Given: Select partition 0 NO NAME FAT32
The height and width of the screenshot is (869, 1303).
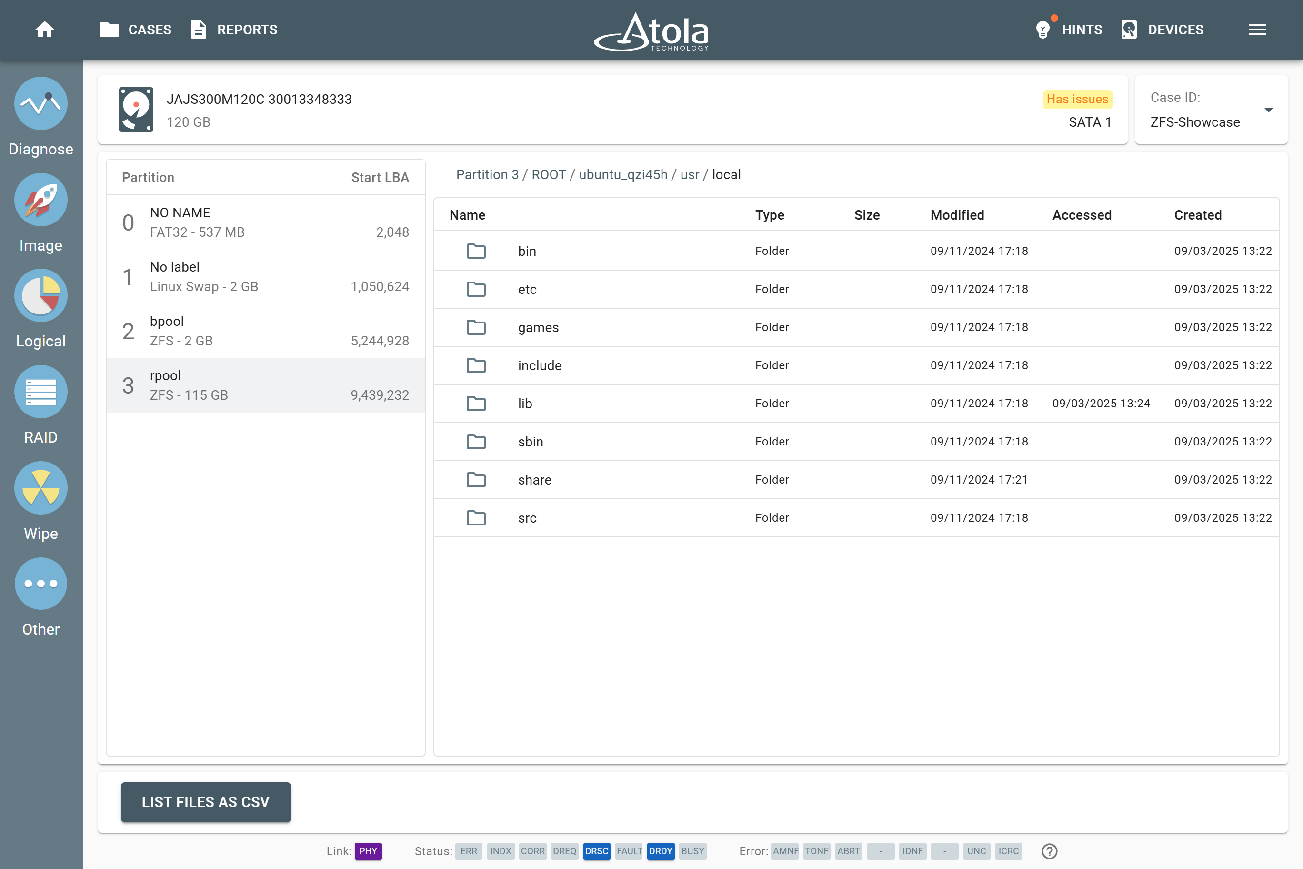Looking at the screenshot, I should coord(265,223).
